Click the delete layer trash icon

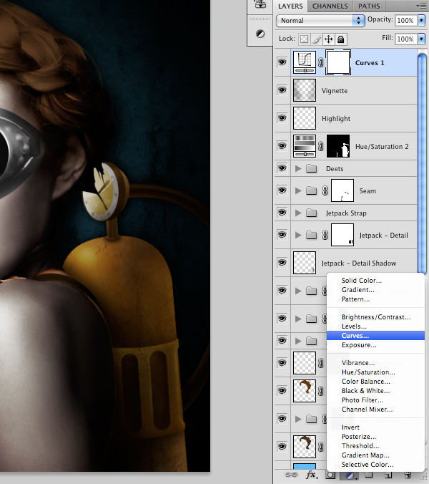408,475
